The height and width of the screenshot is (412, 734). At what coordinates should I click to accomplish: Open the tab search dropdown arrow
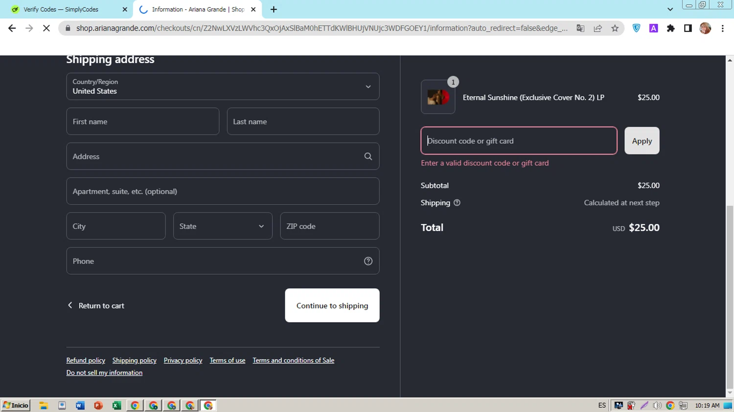pyautogui.click(x=670, y=9)
